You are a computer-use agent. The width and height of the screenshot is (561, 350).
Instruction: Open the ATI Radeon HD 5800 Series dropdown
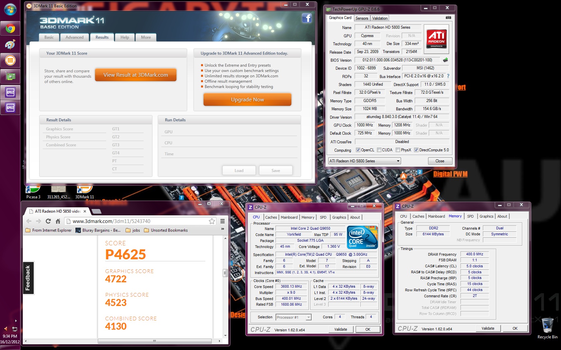364,161
